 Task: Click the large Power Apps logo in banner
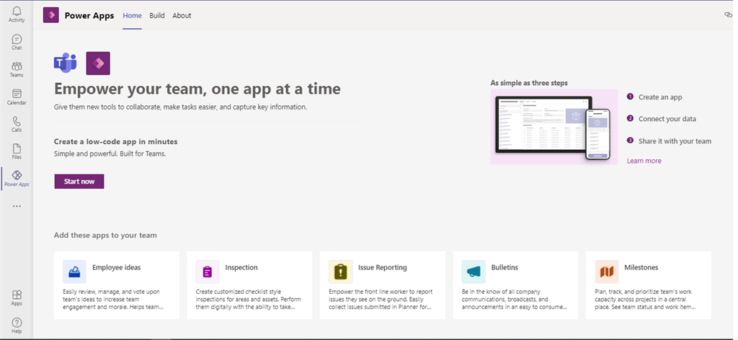[98, 63]
